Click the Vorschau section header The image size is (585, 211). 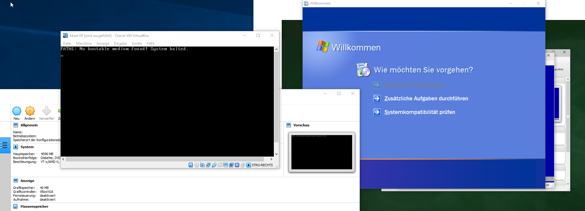click(301, 125)
